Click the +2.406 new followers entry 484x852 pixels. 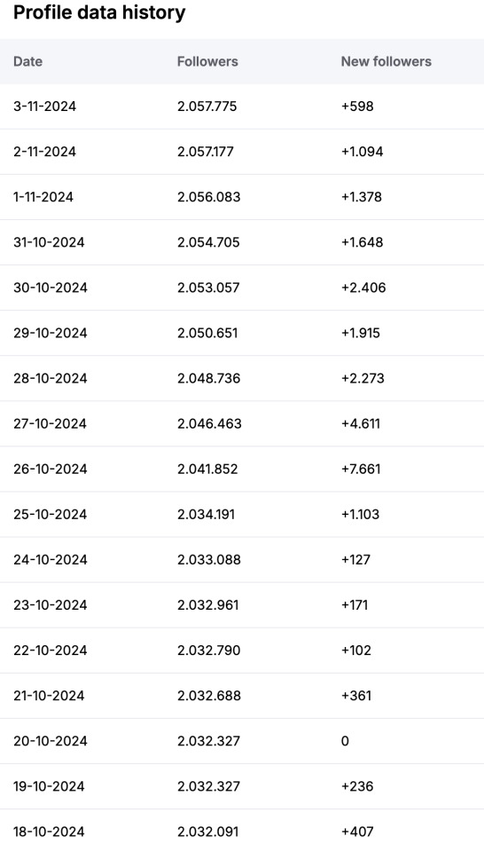click(363, 288)
